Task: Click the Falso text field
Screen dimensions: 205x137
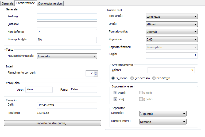Action: [83, 90]
